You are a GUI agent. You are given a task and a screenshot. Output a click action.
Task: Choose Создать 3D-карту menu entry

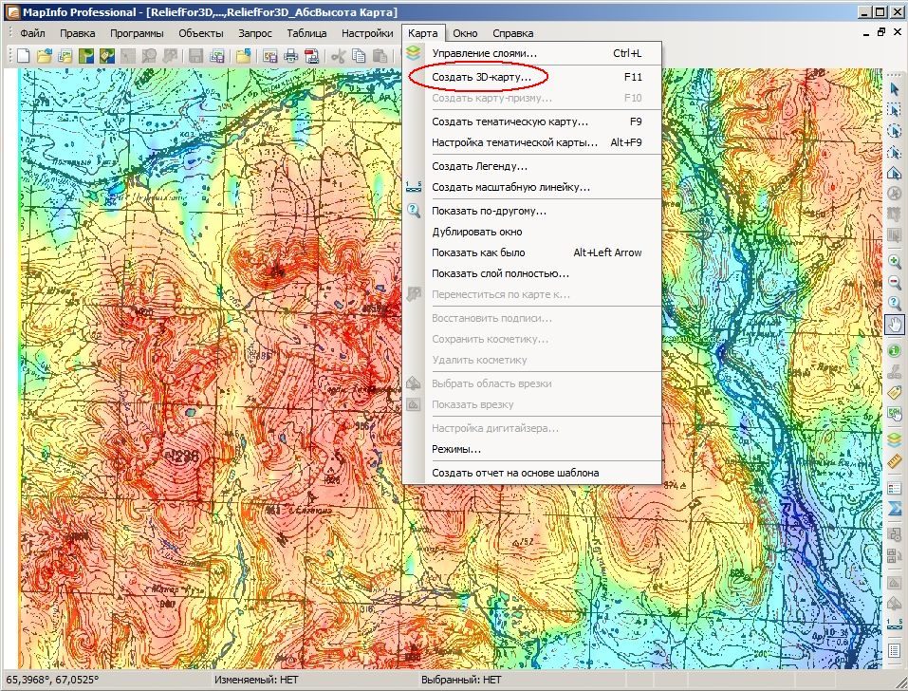[532, 77]
